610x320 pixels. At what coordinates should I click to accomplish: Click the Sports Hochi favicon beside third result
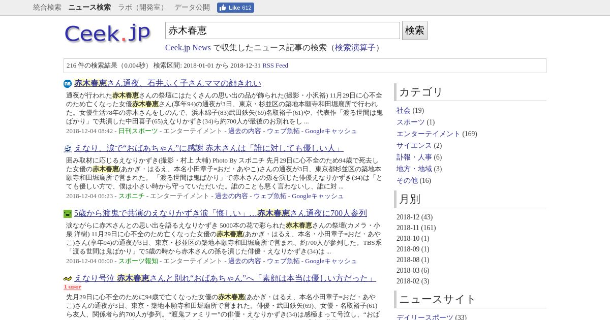(x=68, y=214)
